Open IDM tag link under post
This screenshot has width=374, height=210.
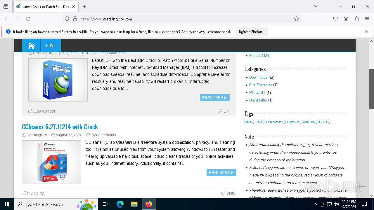(x=226, y=111)
